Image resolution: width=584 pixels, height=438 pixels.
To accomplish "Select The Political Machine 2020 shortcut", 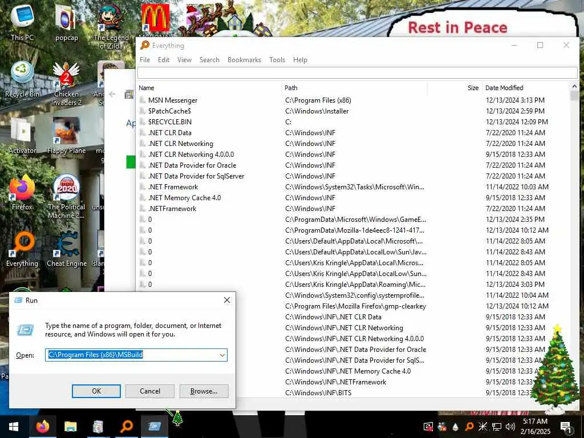I will click(x=66, y=197).
